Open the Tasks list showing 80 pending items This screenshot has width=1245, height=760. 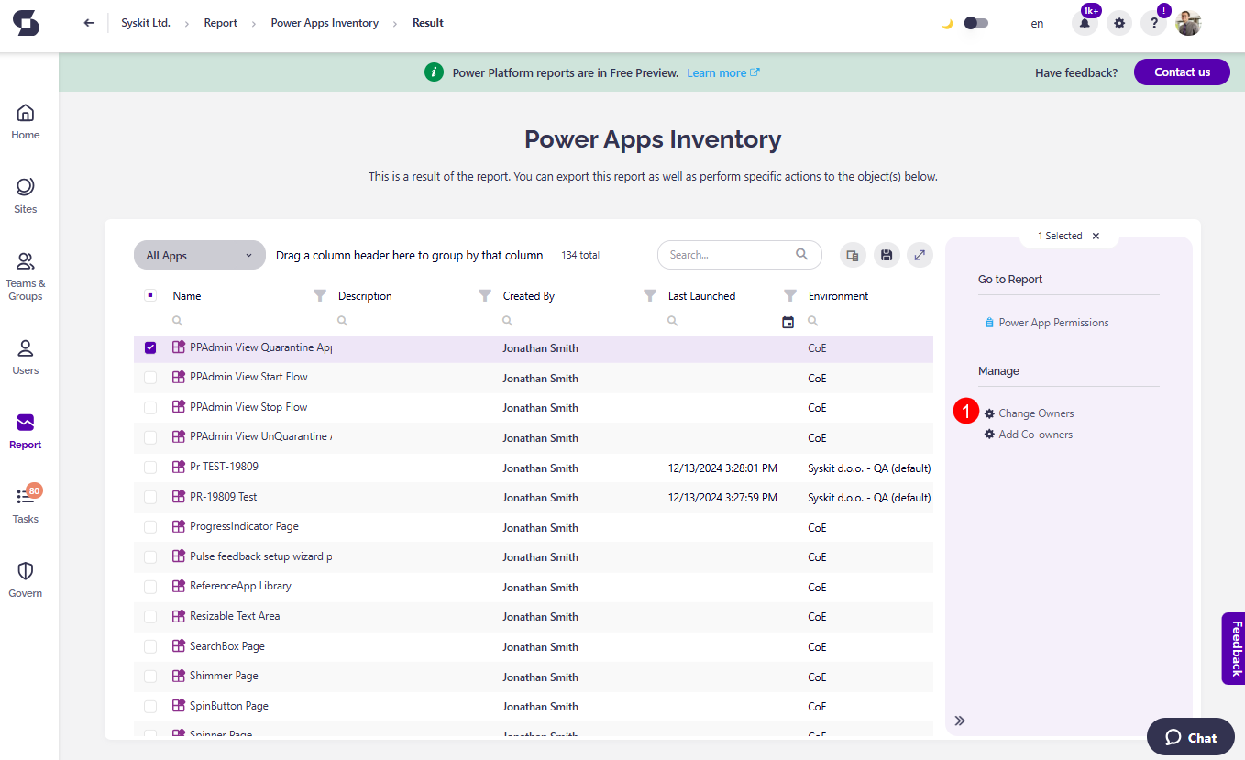click(x=25, y=502)
